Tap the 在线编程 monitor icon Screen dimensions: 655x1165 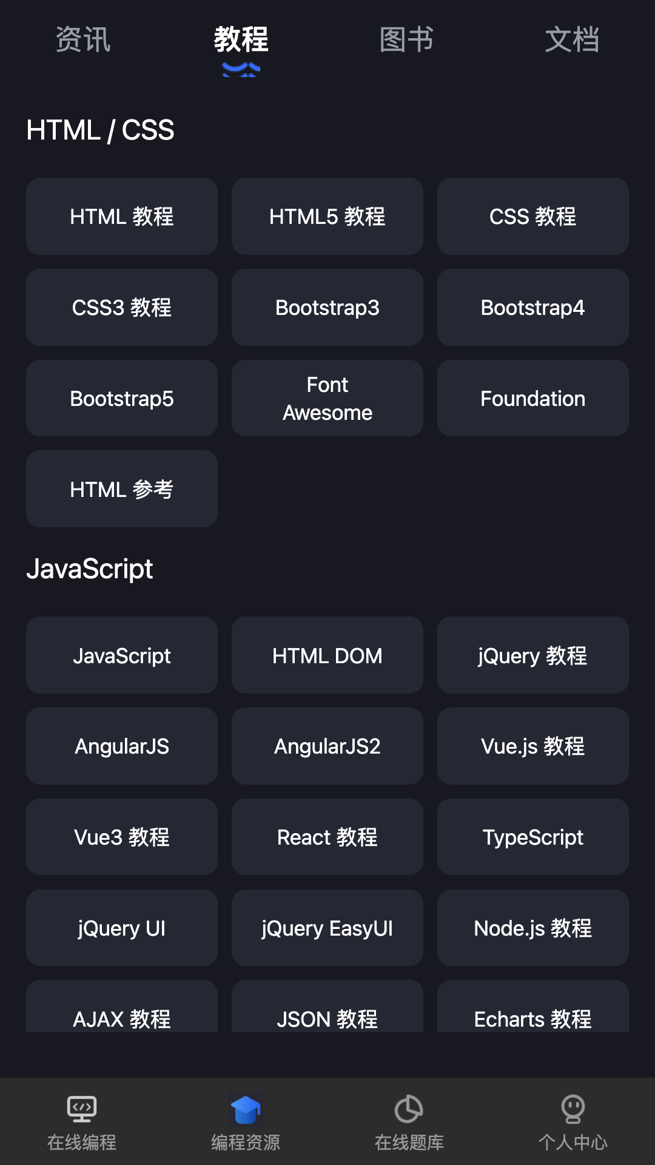pyautogui.click(x=82, y=1109)
